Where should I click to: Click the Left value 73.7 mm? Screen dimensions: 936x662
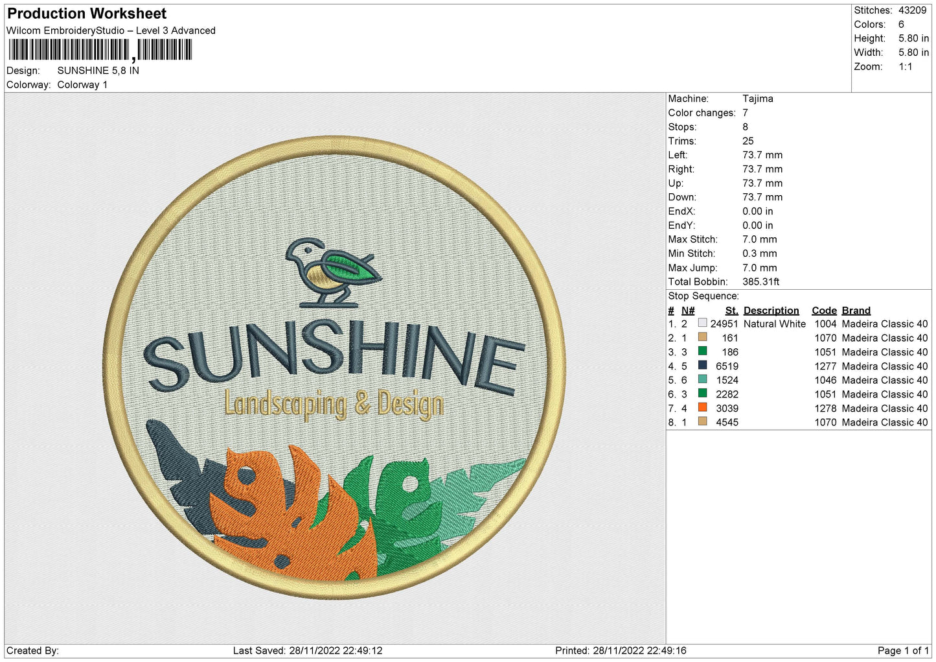[762, 155]
